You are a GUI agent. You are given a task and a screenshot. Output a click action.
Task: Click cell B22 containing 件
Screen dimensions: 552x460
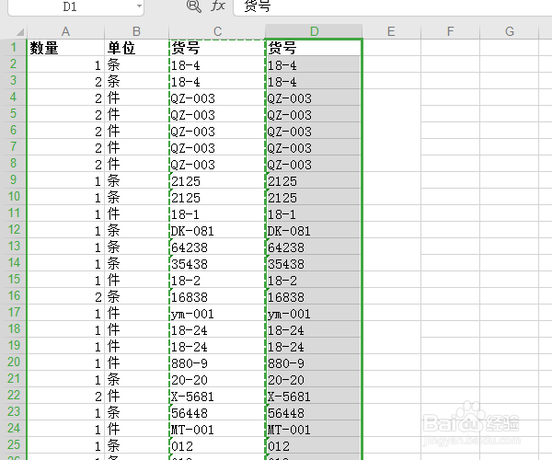[x=136, y=396]
